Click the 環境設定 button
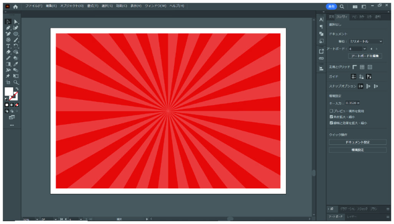Screen dimensions: 394x224 (x=357, y=150)
